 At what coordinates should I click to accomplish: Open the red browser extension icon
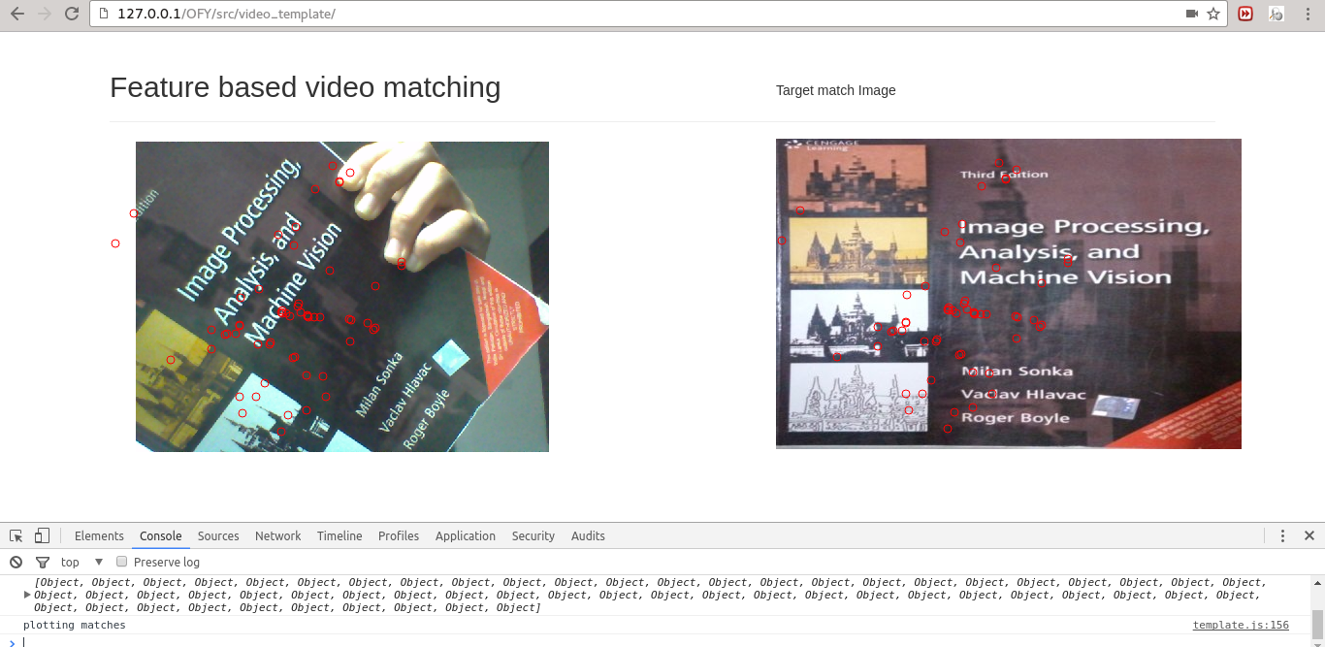pos(1245,14)
